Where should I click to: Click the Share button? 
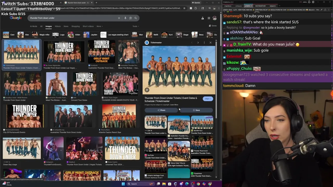coord(161,110)
